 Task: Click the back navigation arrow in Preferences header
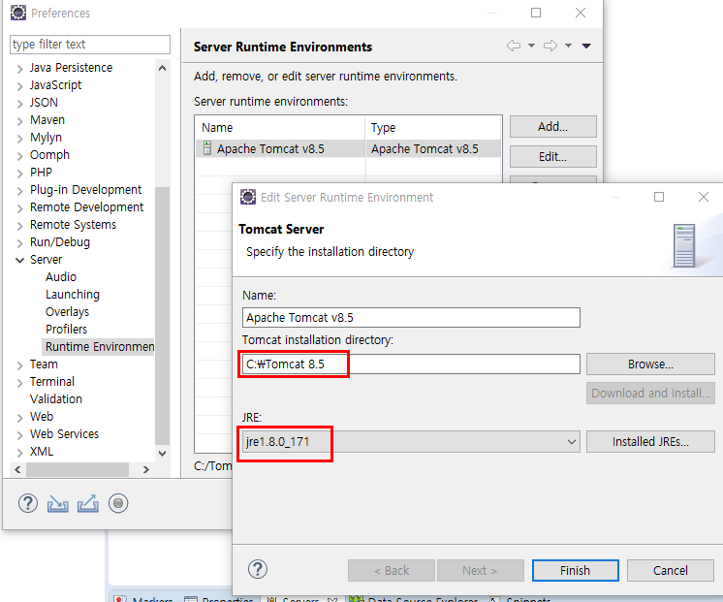514,46
